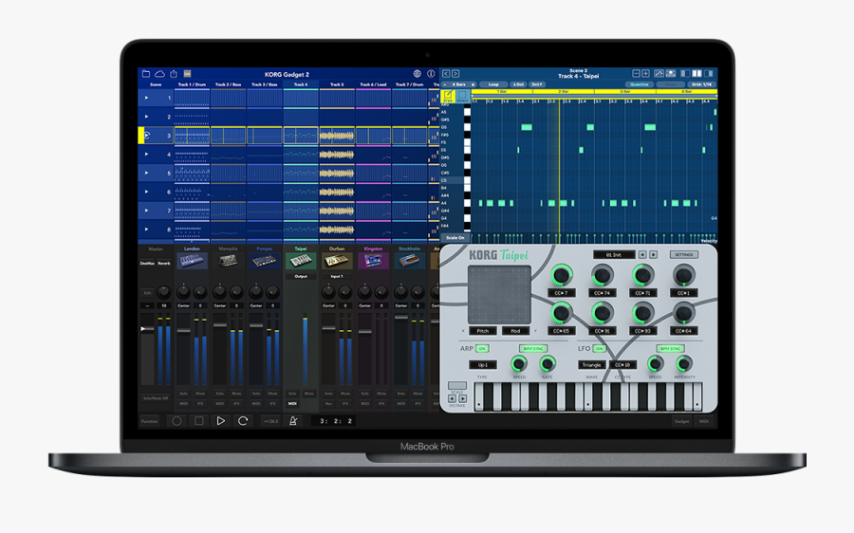The height and width of the screenshot is (533, 854).
Task: Open the ARP type Up 1 selector
Action: (483, 365)
